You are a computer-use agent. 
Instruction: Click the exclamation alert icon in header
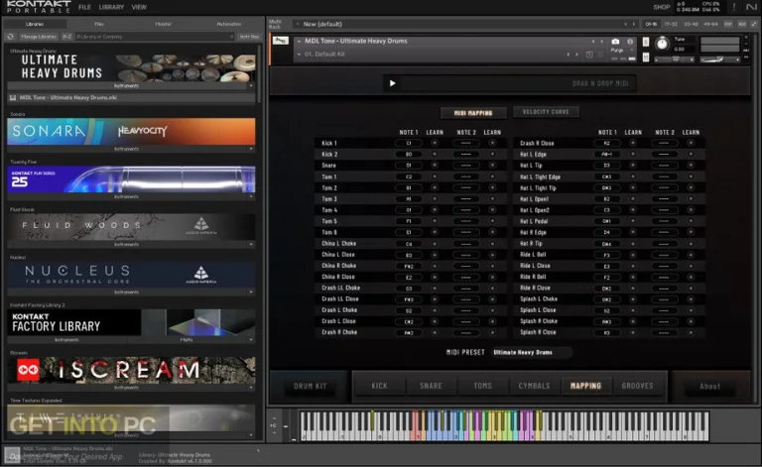(734, 7)
